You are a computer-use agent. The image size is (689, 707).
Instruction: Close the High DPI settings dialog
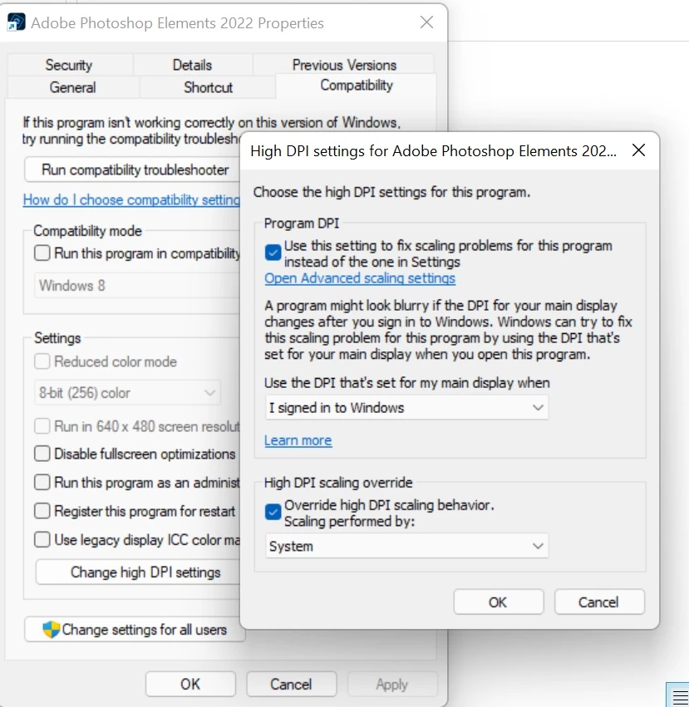tap(638, 150)
